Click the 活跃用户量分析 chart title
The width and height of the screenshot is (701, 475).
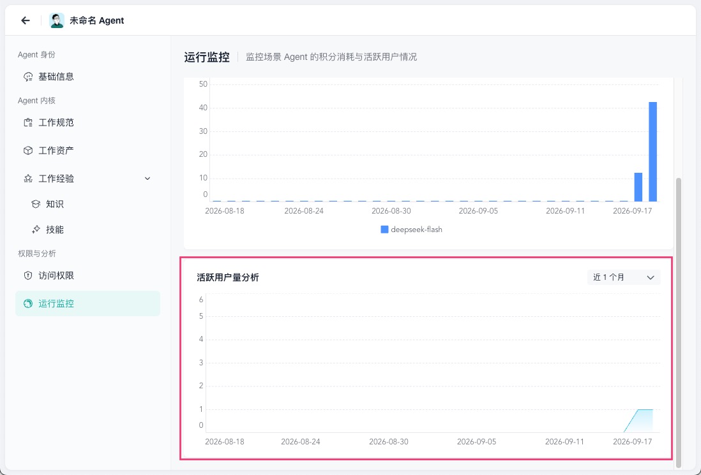click(228, 278)
